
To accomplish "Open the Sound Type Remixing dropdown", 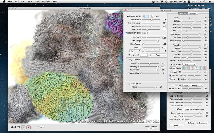I will tap(193, 85).
